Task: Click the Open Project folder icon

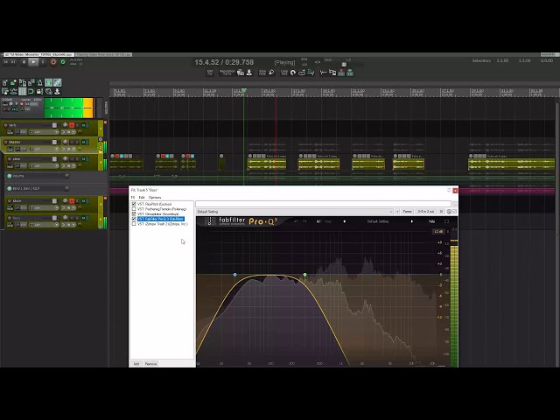Action: 14,83
